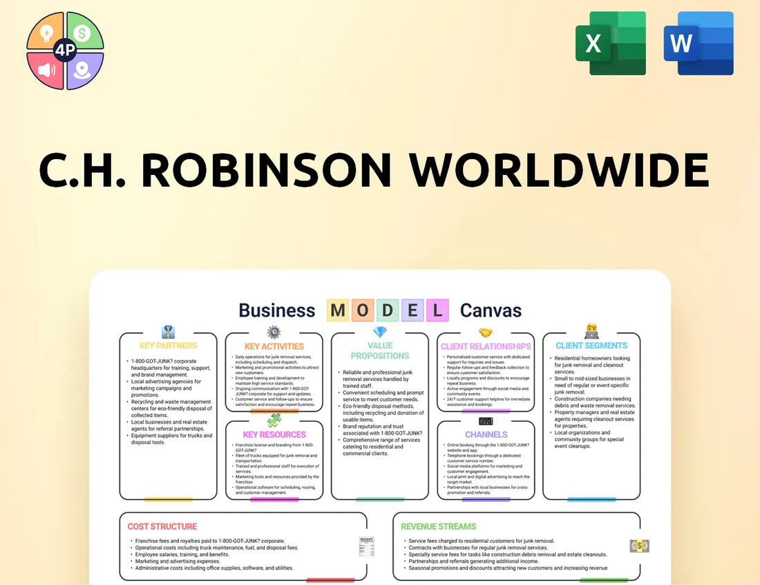
Task: Click the CLIENT SEGMENTS heading
Action: click(591, 345)
